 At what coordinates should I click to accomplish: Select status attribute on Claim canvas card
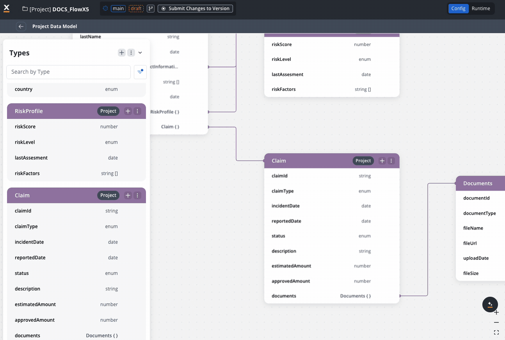click(x=332, y=236)
